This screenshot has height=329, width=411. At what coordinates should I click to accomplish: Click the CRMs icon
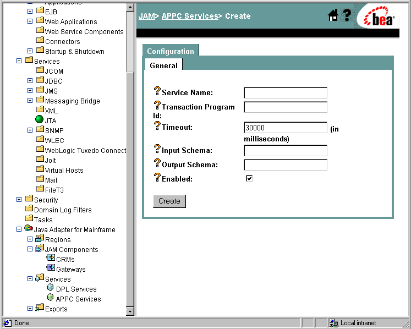(51, 258)
